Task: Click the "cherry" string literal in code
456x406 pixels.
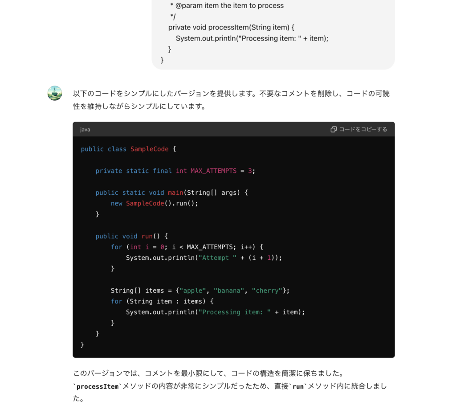Action: pyautogui.click(x=267, y=290)
